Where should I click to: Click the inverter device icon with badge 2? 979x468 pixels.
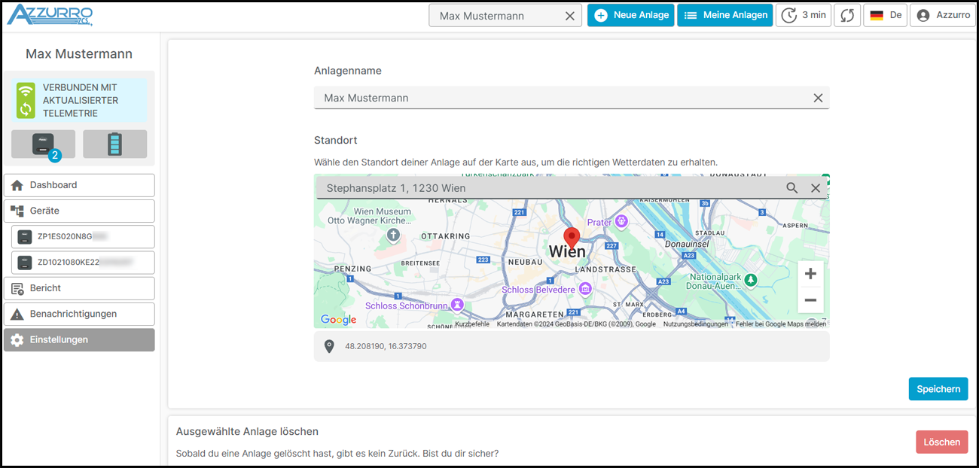(x=43, y=144)
